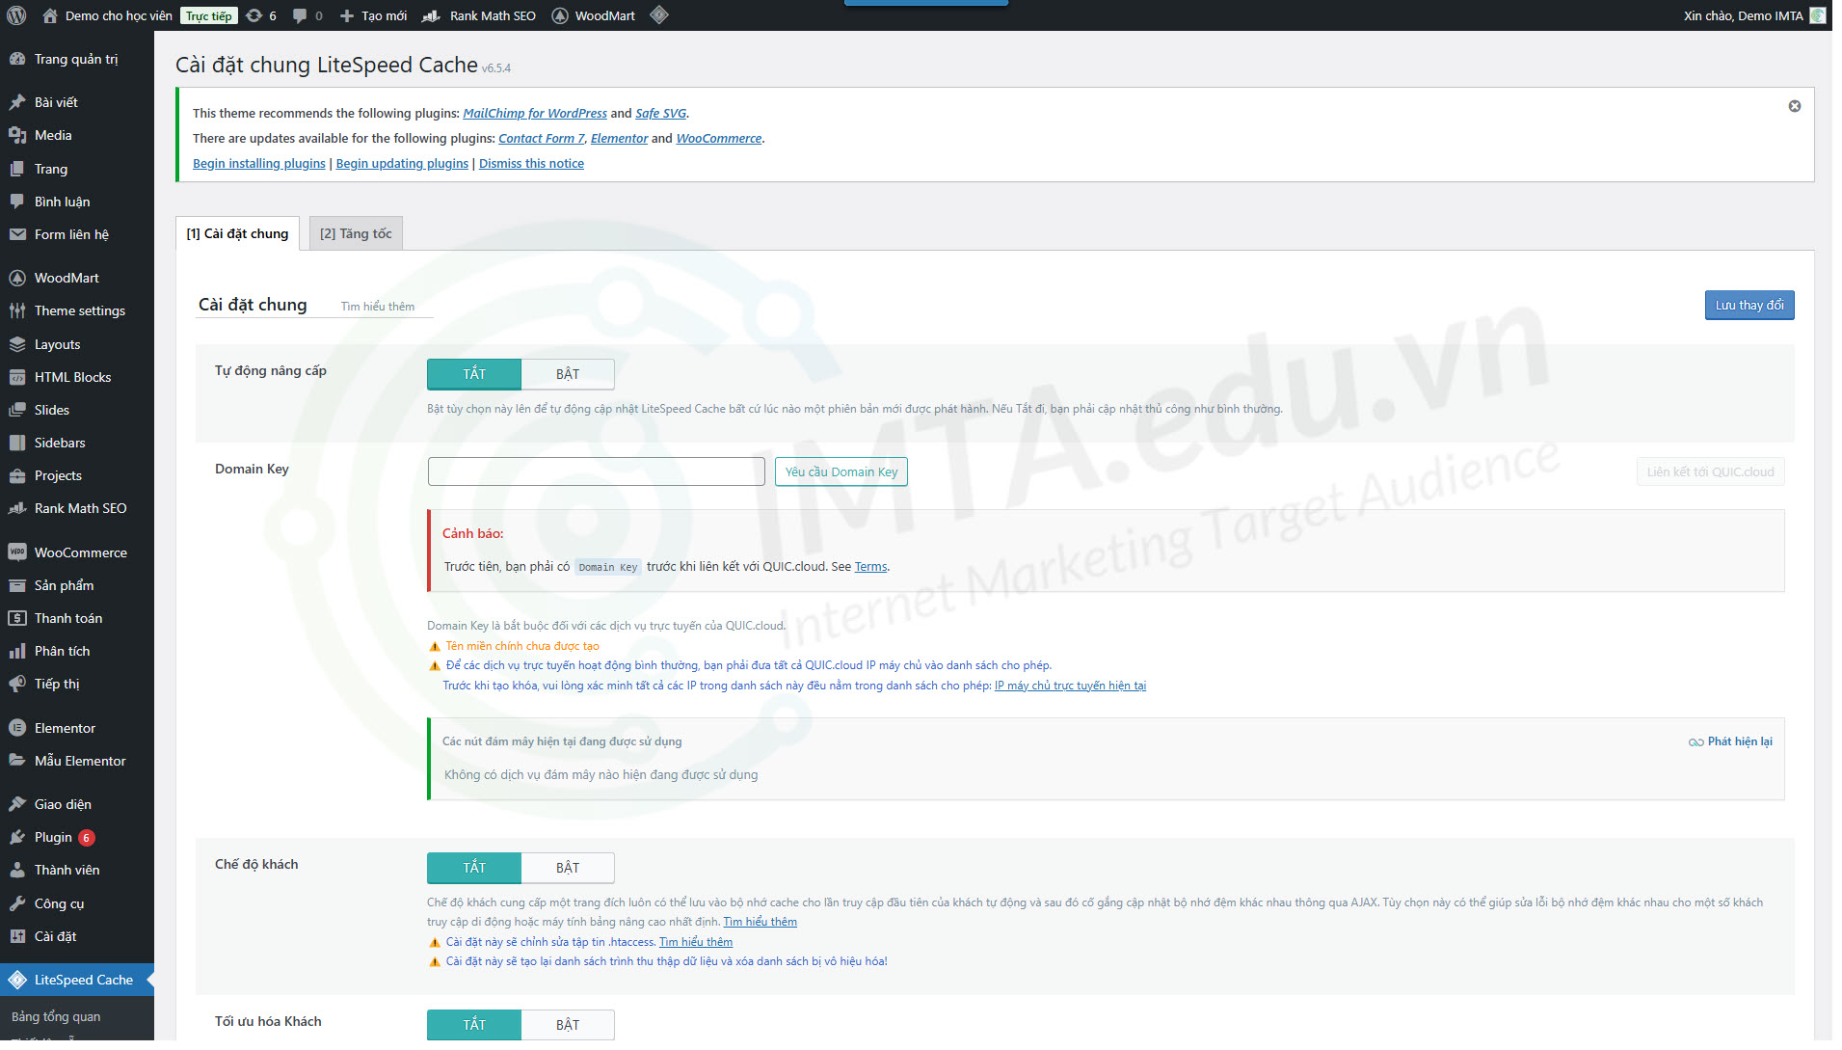Open Bảng tổng quan submenu item
The width and height of the screenshot is (1842, 1050).
click(x=56, y=1016)
